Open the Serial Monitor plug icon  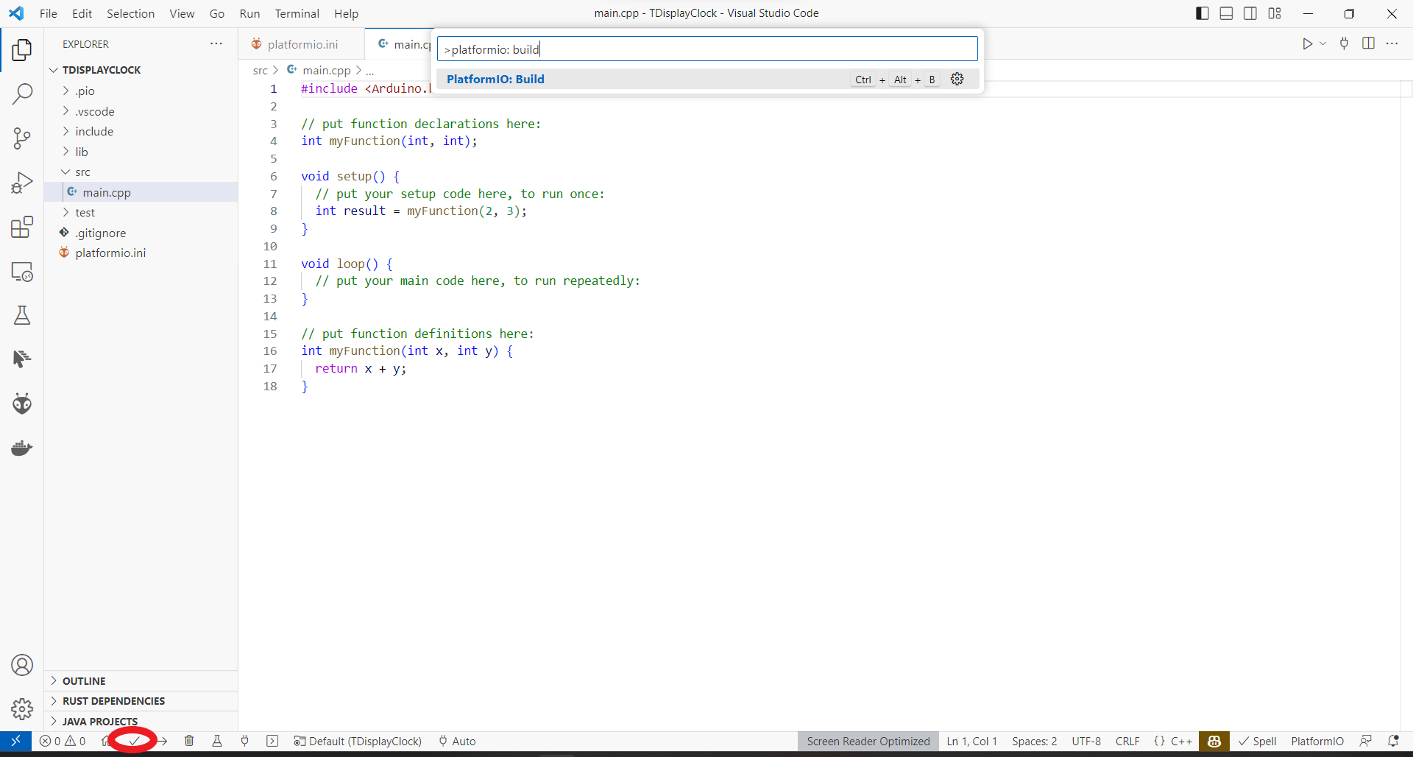[244, 742]
